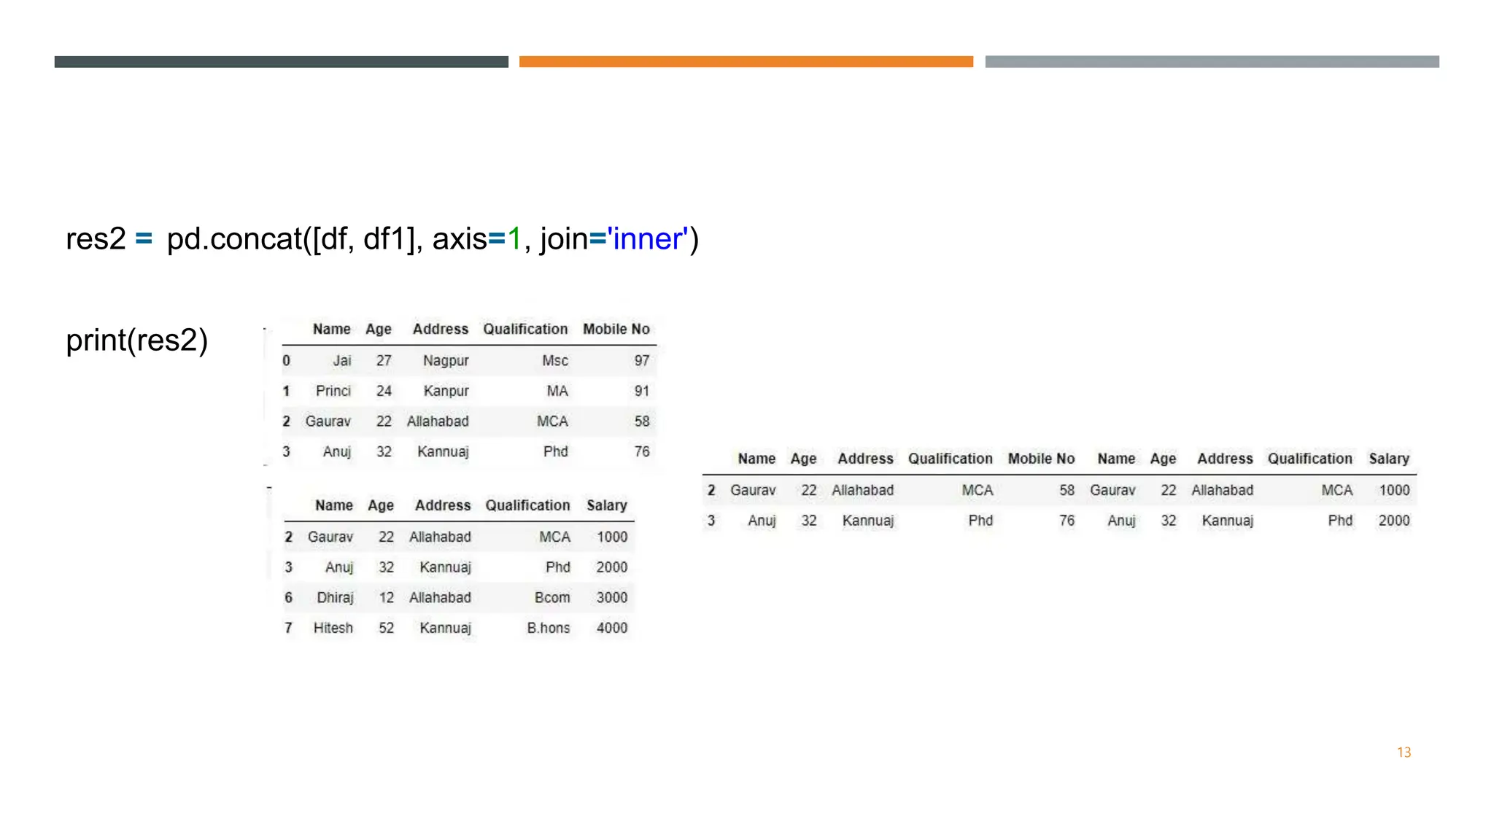Click the slide number 13
Viewport: 1494px width, 840px height.
tap(1404, 752)
